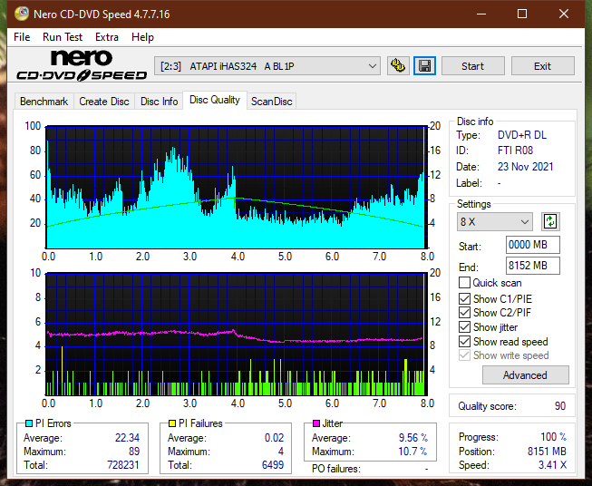The height and width of the screenshot is (486, 592).
Task: Click jitter average value 9.56 %
Action: 413,438
